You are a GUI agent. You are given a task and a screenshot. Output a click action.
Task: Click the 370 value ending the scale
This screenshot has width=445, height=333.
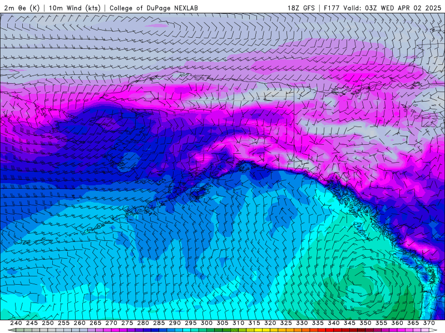coord(429,323)
